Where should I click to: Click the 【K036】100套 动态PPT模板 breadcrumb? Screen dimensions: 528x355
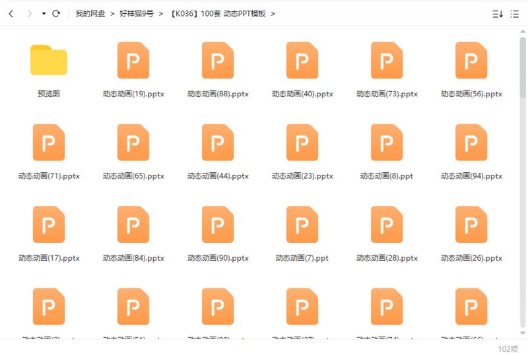point(217,13)
